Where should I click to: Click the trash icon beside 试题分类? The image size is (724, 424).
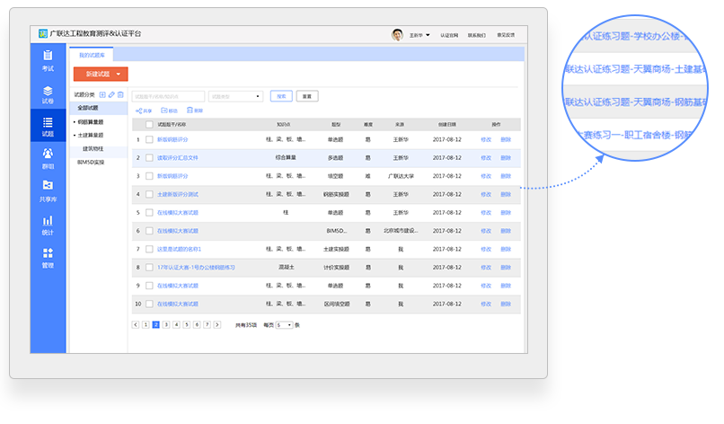pos(120,94)
